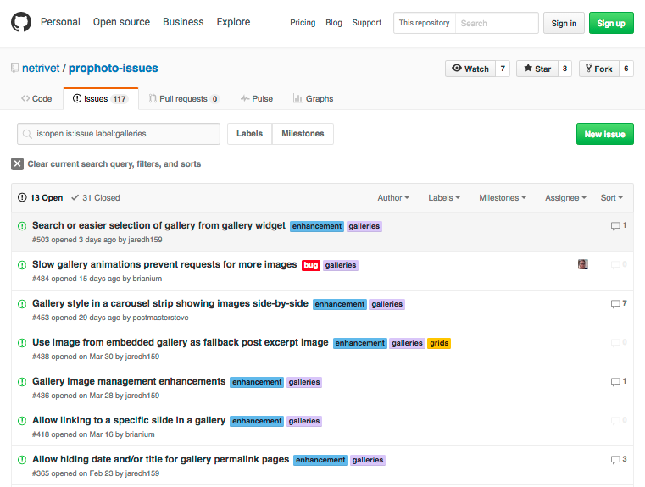The width and height of the screenshot is (645, 487).
Task: Click assignee avatar on Slow gallery animations issue
Action: click(x=583, y=264)
